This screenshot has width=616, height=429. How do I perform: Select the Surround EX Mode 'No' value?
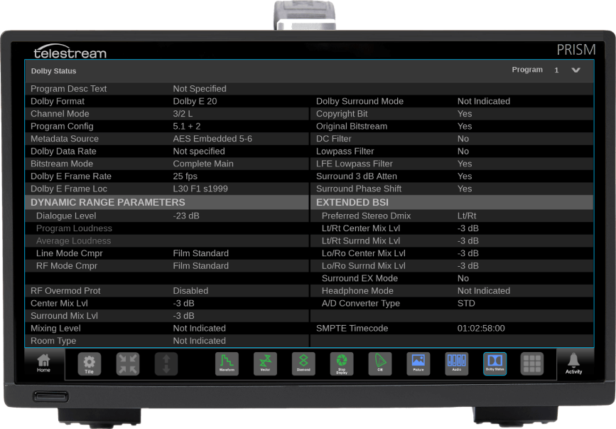coord(463,278)
